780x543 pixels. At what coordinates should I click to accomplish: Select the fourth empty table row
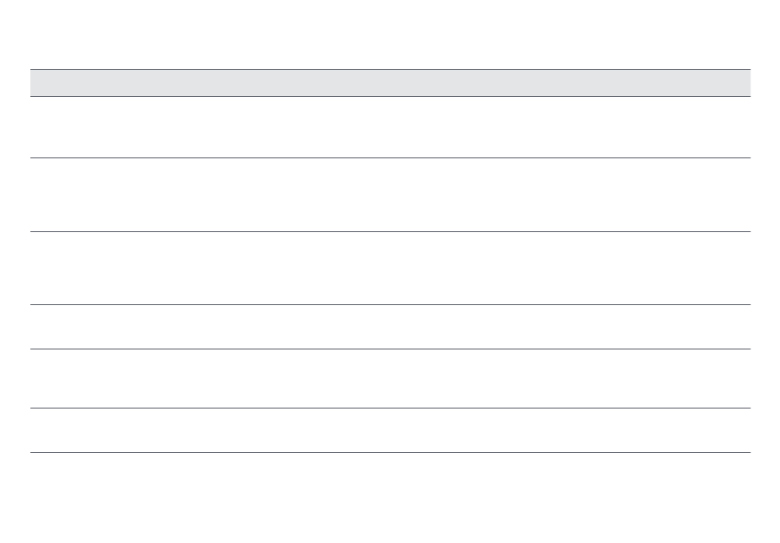click(x=390, y=327)
